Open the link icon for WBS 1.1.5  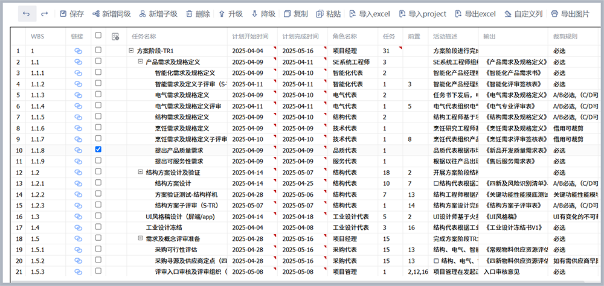coord(78,117)
